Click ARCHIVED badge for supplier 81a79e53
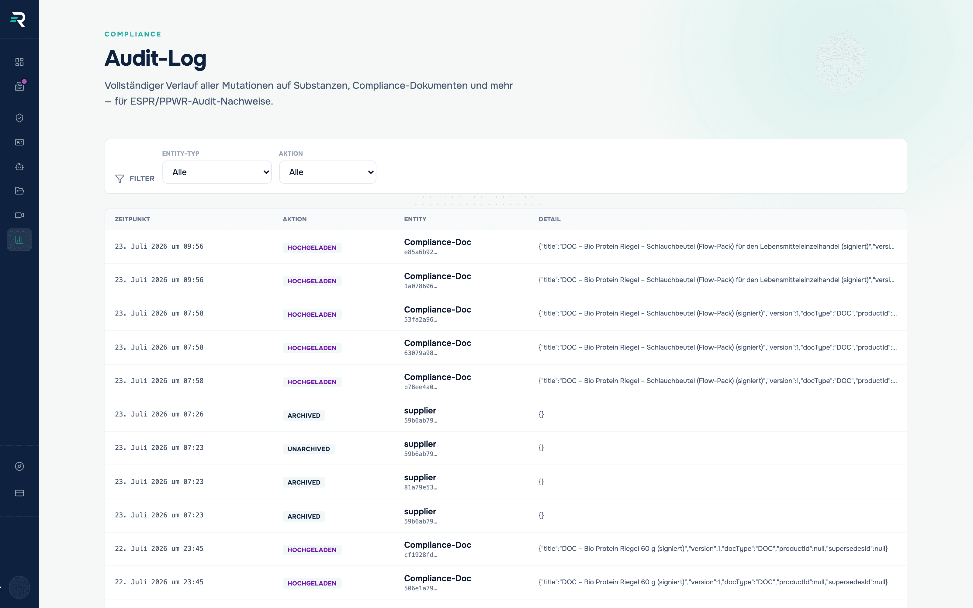Viewport: 973px width, 608px height. tap(304, 482)
